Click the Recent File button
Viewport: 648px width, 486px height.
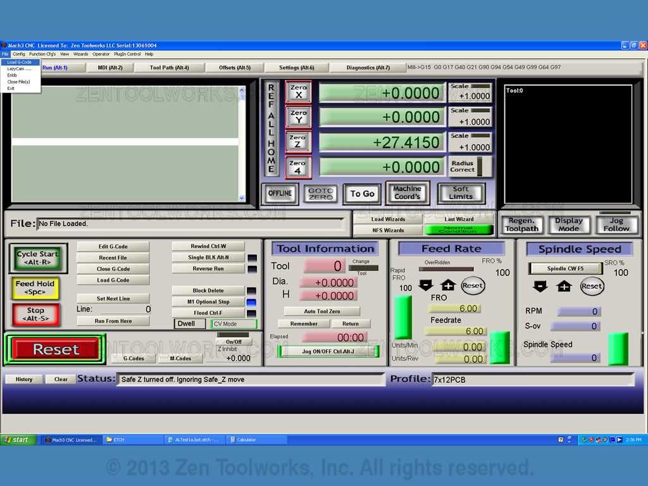pyautogui.click(x=113, y=258)
